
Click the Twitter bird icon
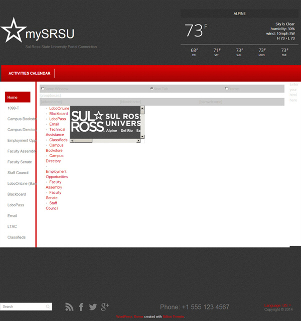pyautogui.click(x=93, y=307)
